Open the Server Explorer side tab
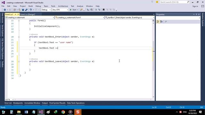Image resolution: width=205 pixels, height=115 pixels. point(2,31)
